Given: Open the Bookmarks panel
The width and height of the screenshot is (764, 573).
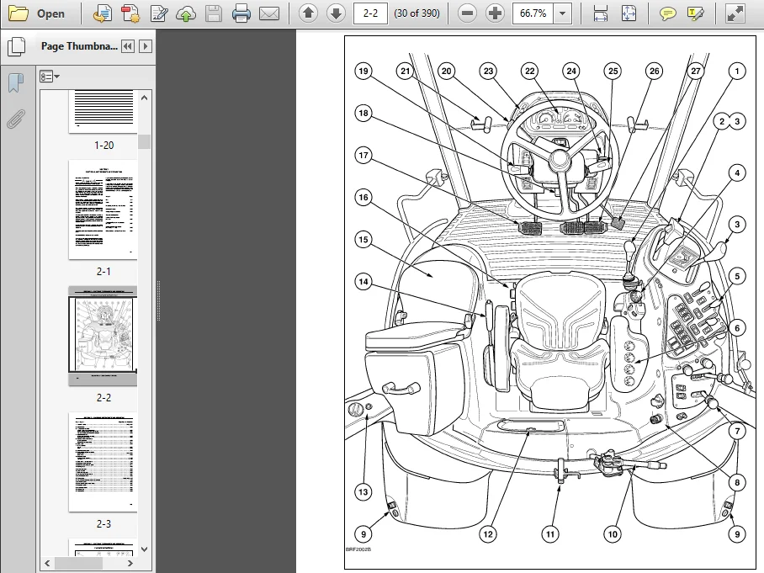Looking at the screenshot, I should tap(16, 82).
